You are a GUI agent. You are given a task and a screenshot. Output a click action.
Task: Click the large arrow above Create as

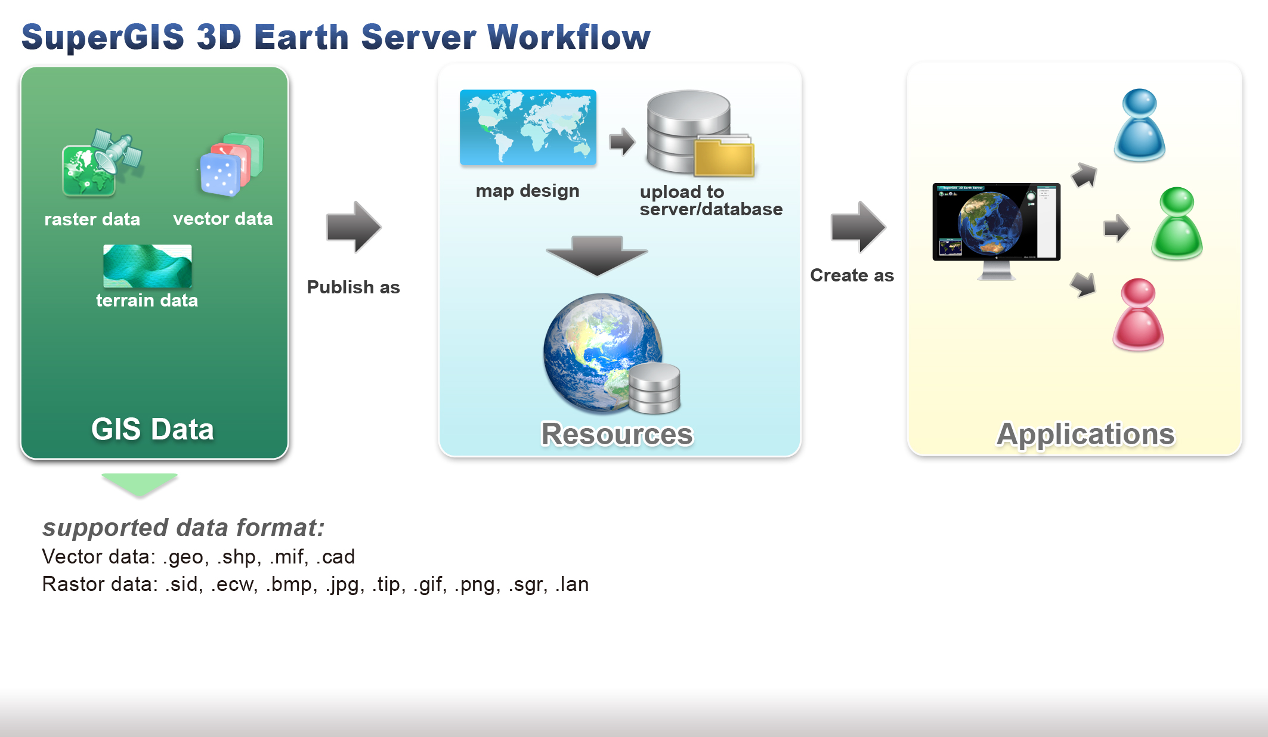[858, 227]
